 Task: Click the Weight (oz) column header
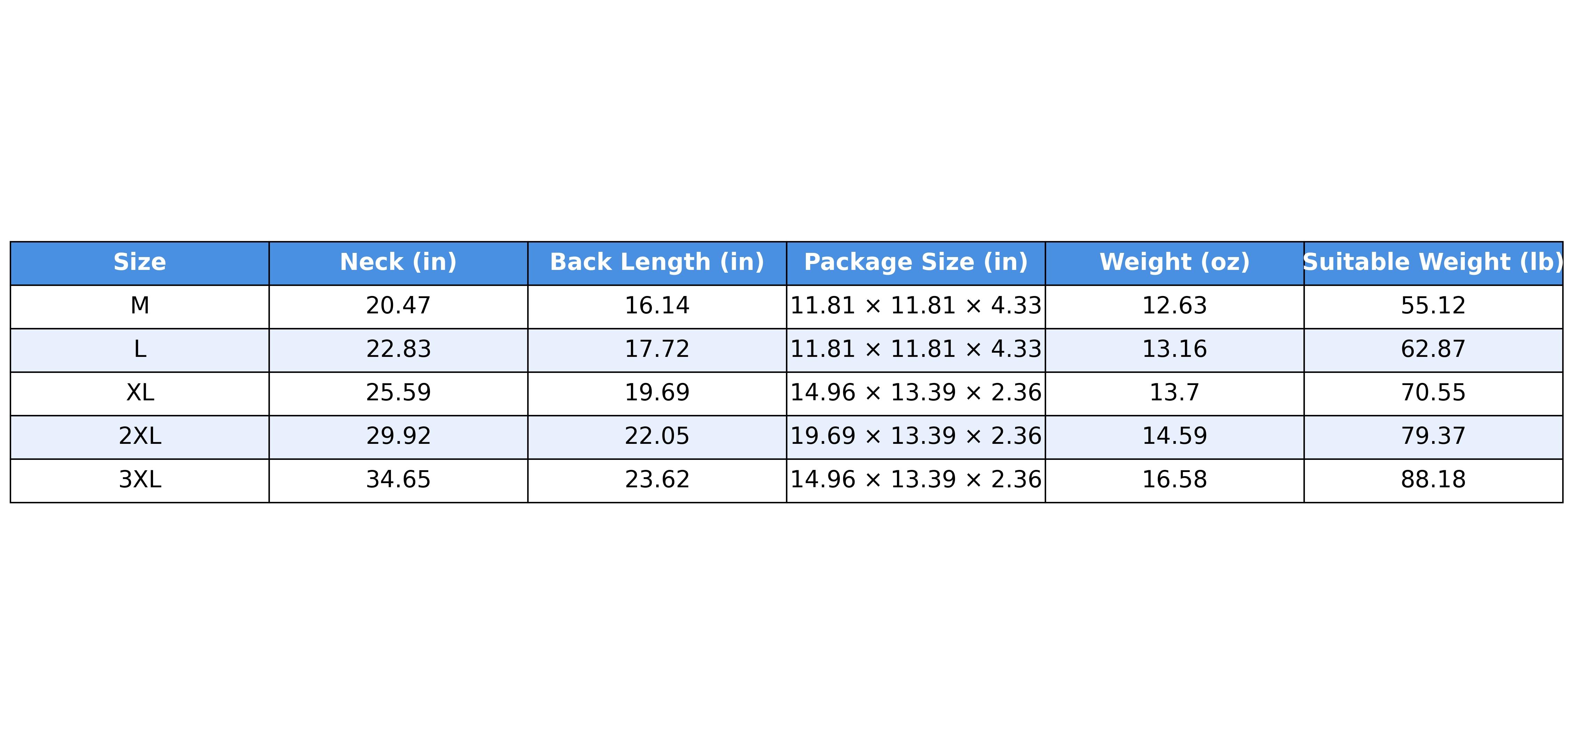tap(1174, 263)
